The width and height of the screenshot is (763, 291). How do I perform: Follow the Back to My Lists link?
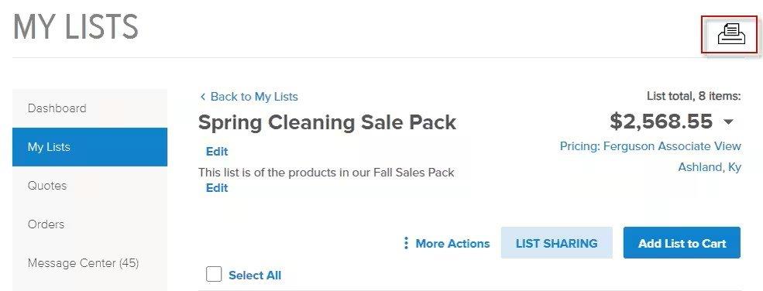click(254, 97)
